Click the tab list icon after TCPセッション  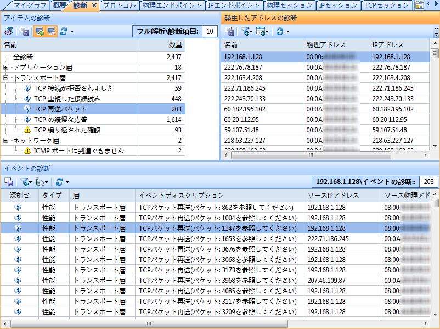click(420, 5)
